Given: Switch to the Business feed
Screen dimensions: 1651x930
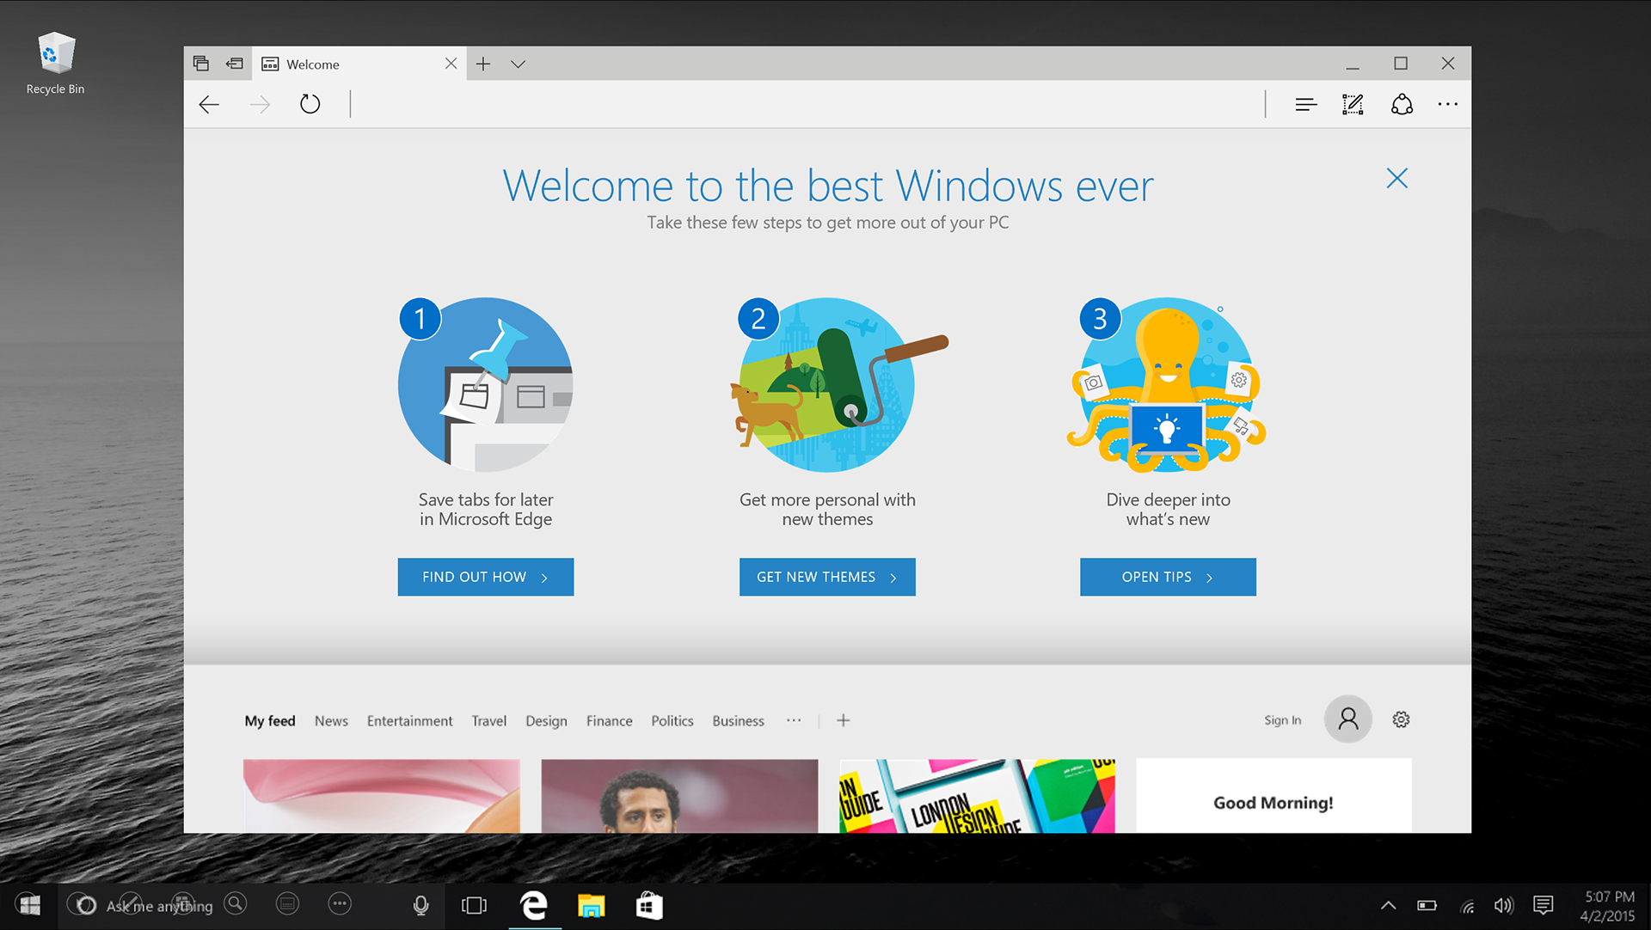Looking at the screenshot, I should click(x=738, y=721).
